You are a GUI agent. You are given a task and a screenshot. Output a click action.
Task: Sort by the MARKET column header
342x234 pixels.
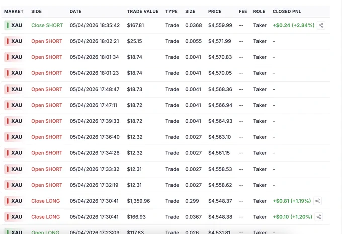click(14, 12)
